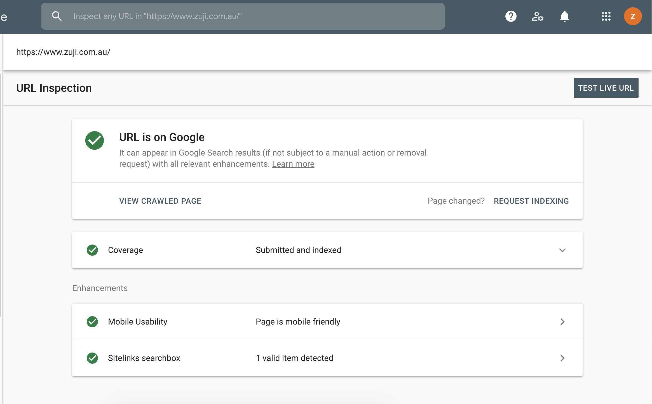
Task: Open the Google apps grid
Action: (x=606, y=16)
